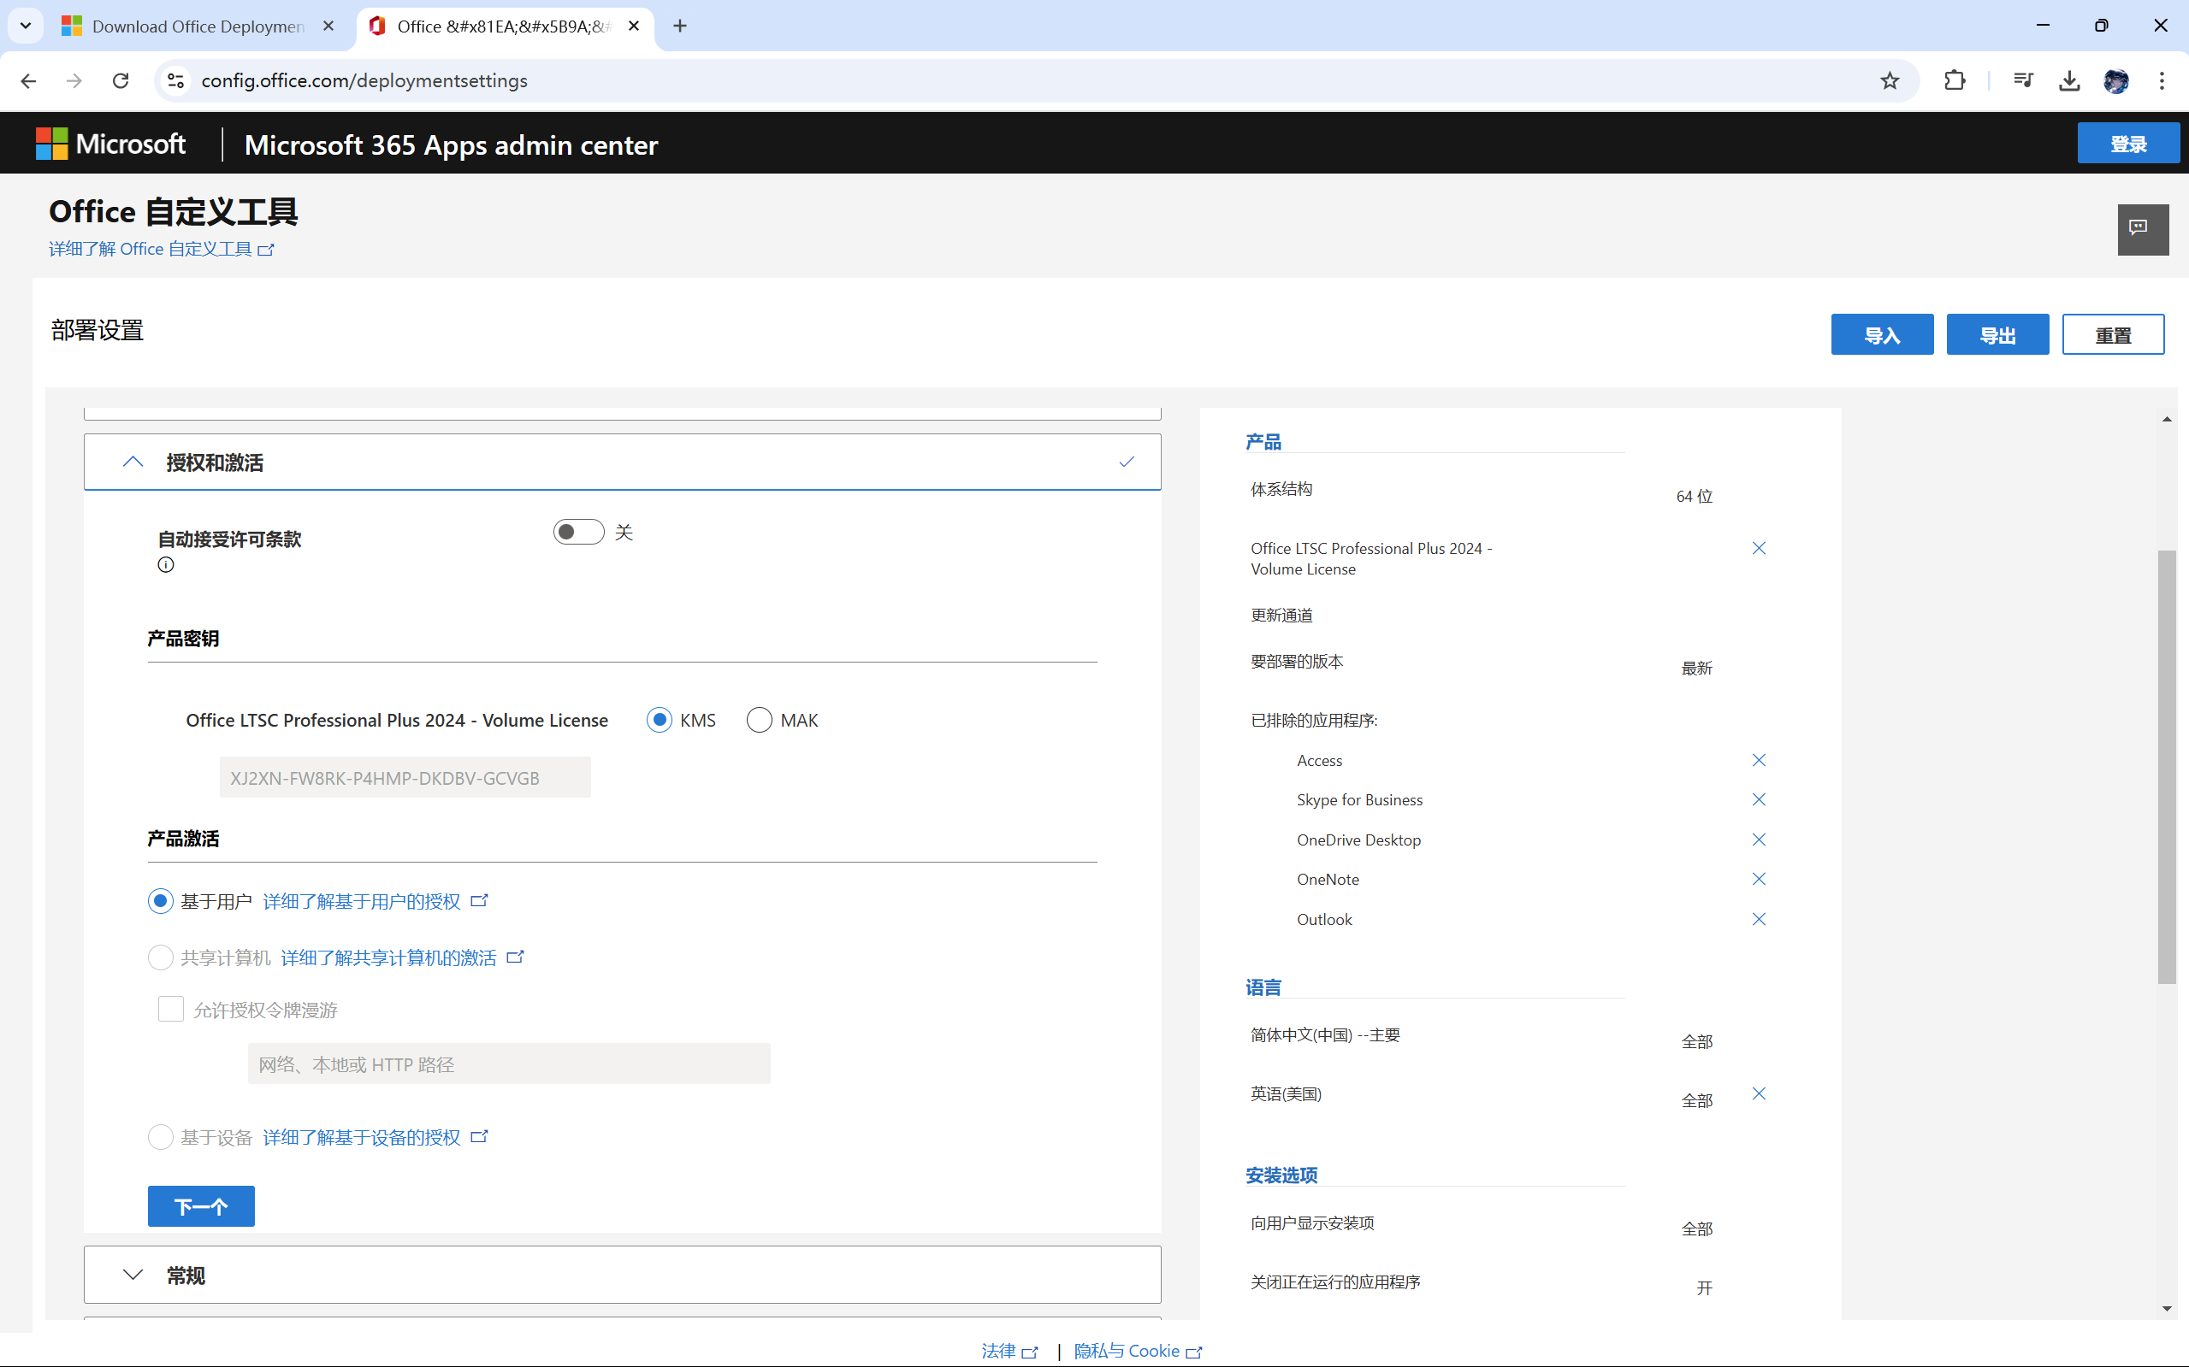Click the 重置 reset button
The height and width of the screenshot is (1367, 2189).
[2114, 335]
